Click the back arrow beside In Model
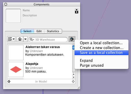The width and height of the screenshot is (131, 94). coord(9,81)
